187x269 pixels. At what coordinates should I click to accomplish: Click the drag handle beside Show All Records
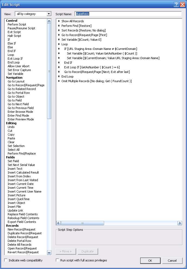click(59, 21)
